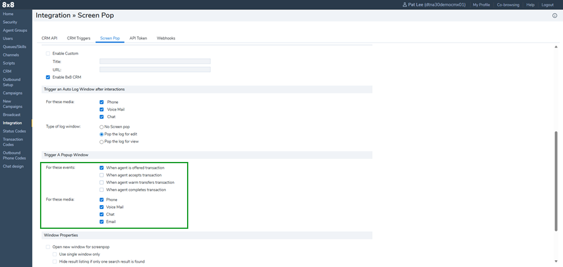Check 'Open new window for screenpop'
The image size is (563, 267).
point(48,247)
